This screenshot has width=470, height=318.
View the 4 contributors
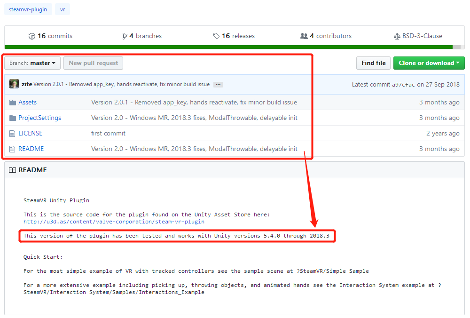coord(330,36)
